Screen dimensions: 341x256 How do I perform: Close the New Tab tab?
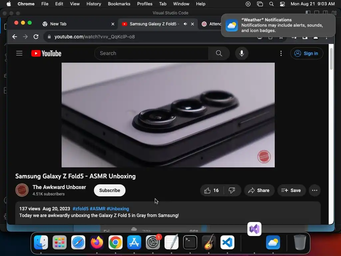tap(113, 24)
